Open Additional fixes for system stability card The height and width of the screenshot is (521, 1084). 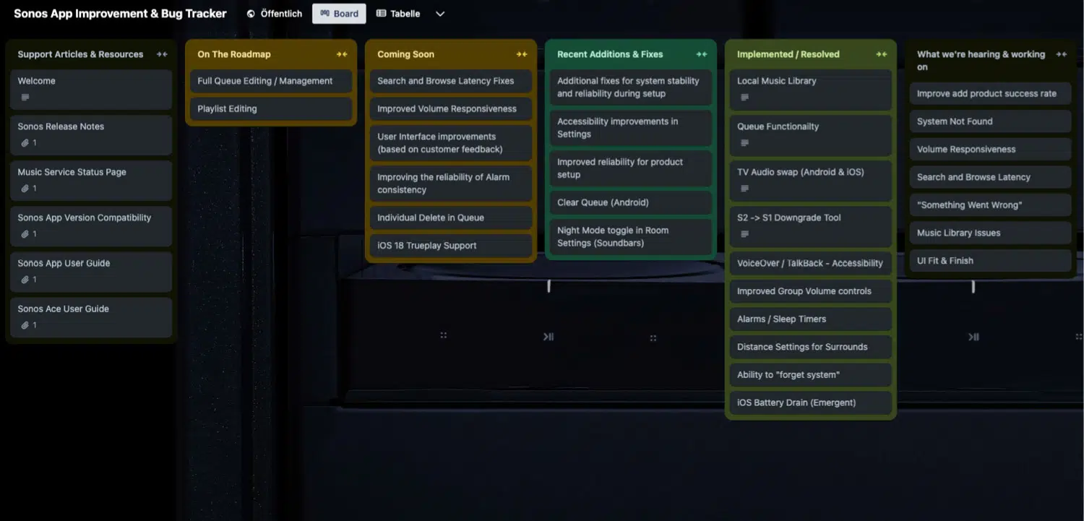pyautogui.click(x=631, y=87)
